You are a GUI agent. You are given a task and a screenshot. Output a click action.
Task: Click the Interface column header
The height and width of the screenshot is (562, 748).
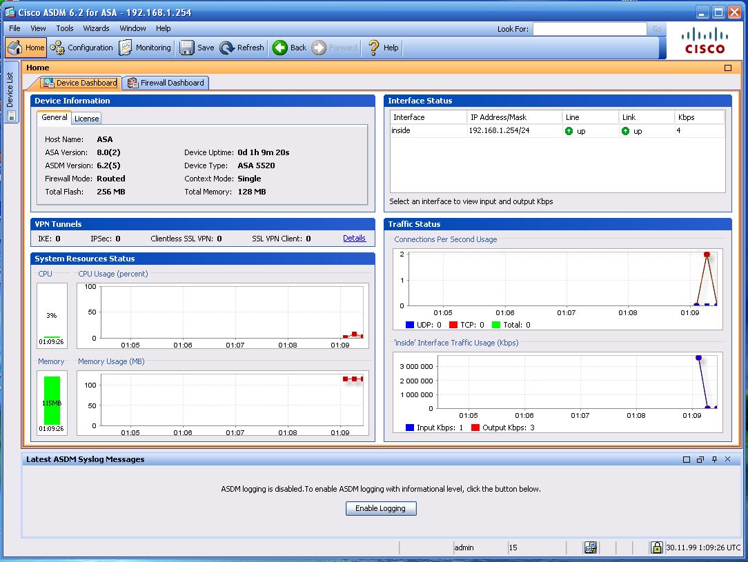(429, 117)
